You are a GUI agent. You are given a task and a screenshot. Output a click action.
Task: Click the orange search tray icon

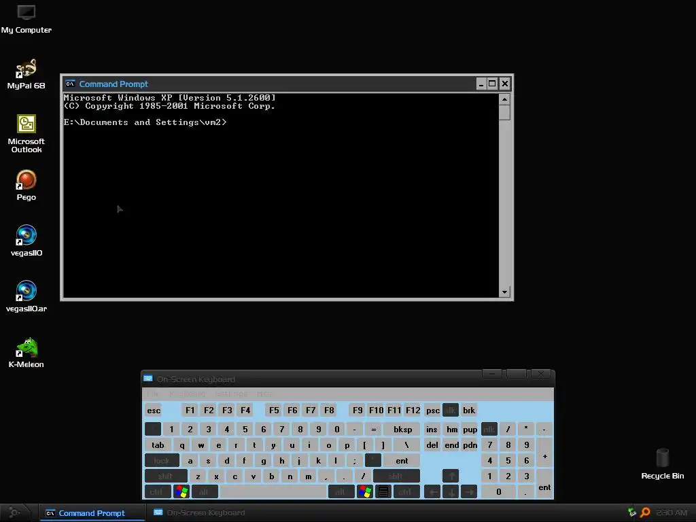coord(646,512)
